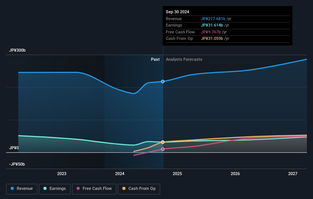Toggle the Revenue legend button
The height and width of the screenshot is (199, 313).
pos(22,189)
